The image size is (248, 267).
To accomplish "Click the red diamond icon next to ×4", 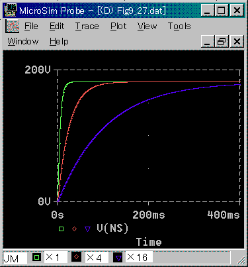I will (77, 257).
